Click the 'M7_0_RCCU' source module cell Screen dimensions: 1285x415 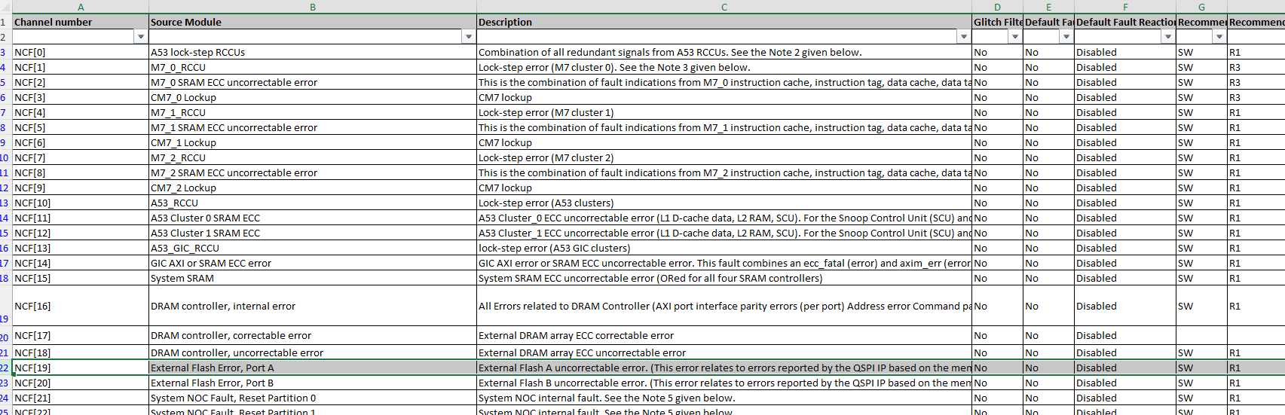coord(313,67)
